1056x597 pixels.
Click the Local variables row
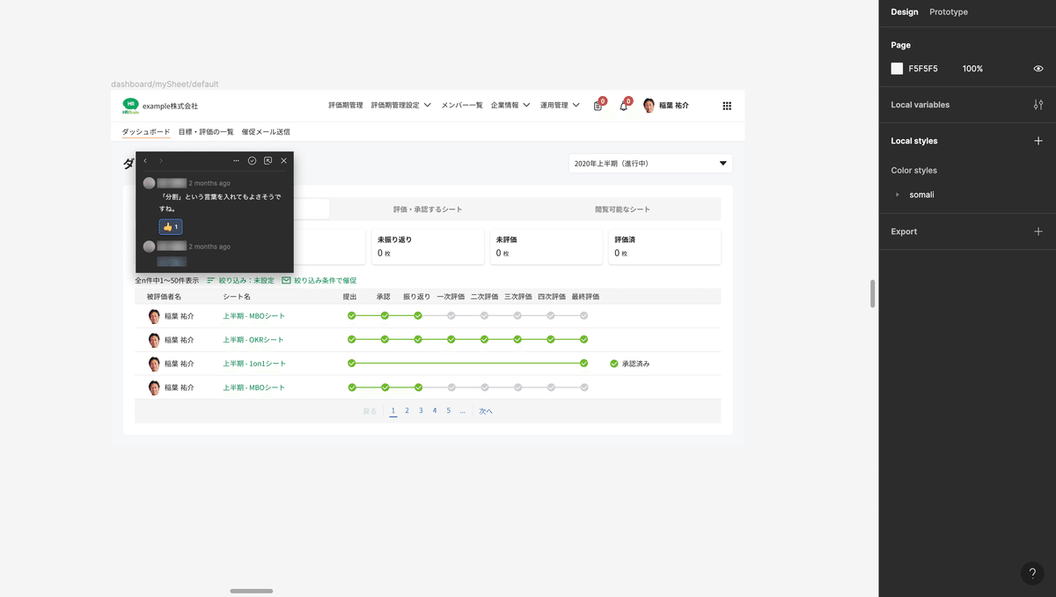click(x=967, y=105)
